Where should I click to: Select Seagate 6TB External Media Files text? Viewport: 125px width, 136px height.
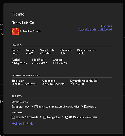[59, 107]
